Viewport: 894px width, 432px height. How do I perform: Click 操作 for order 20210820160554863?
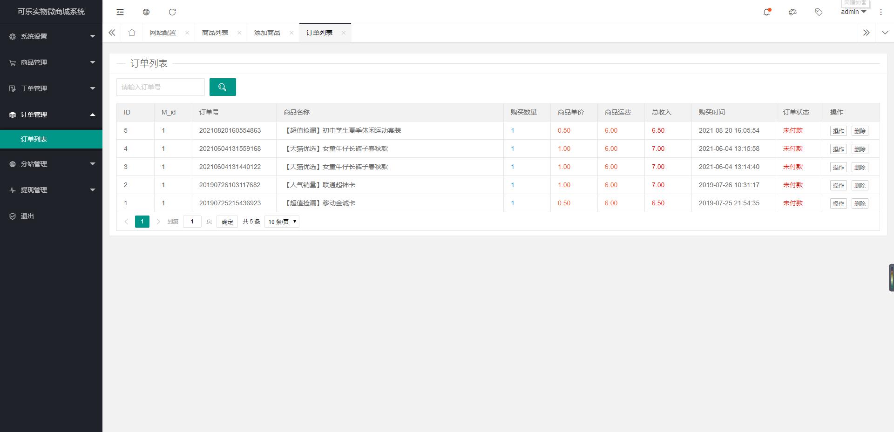[x=838, y=131]
